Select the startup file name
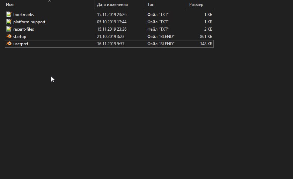The width and height of the screenshot is (293, 179). pyautogui.click(x=20, y=37)
